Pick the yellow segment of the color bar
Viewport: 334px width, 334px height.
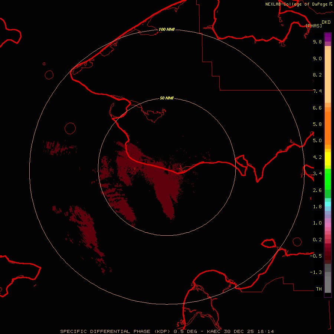point(328,159)
